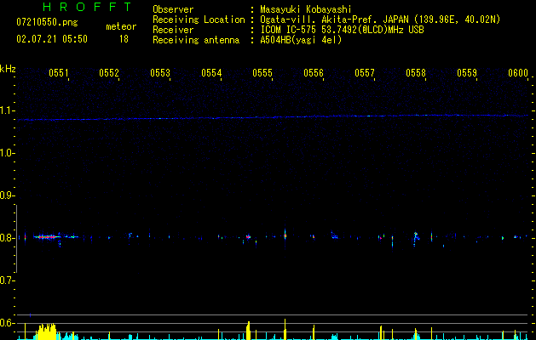Click the 0553 time marker

[160, 73]
